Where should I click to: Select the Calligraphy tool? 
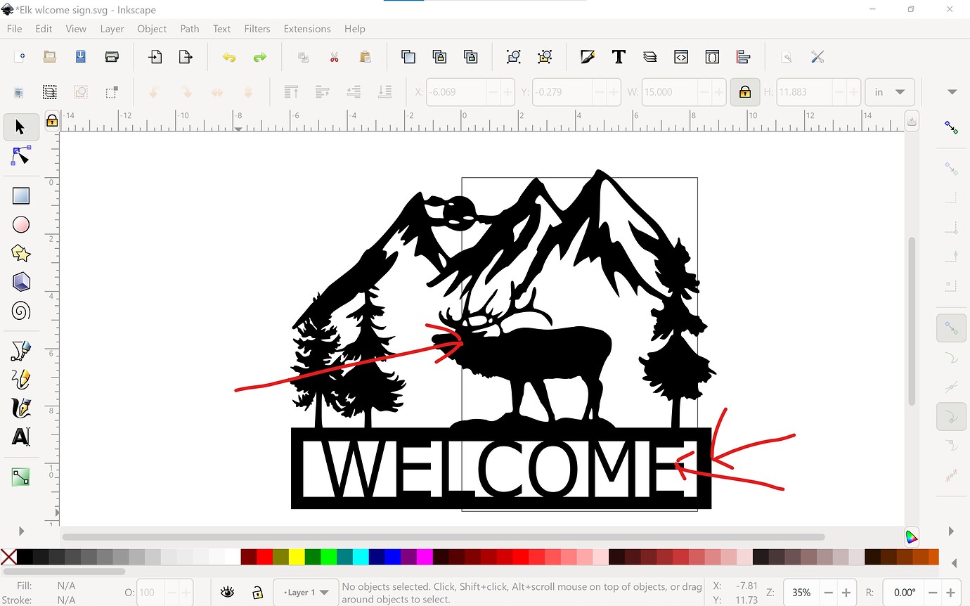click(x=20, y=408)
